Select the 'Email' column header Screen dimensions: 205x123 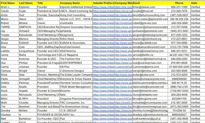150,3
